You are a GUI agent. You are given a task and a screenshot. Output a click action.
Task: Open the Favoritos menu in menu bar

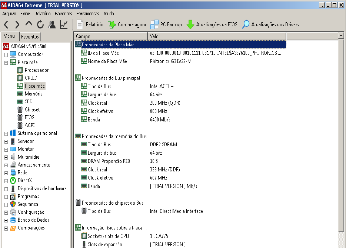[x=63, y=14]
